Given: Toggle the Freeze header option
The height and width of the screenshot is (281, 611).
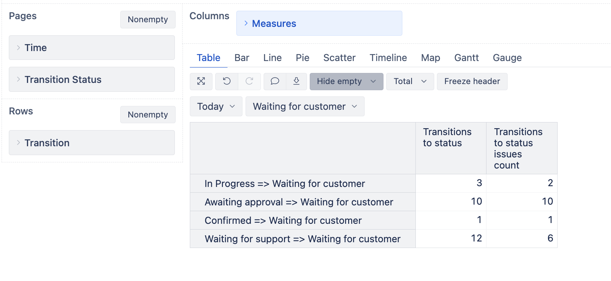Looking at the screenshot, I should pos(472,81).
